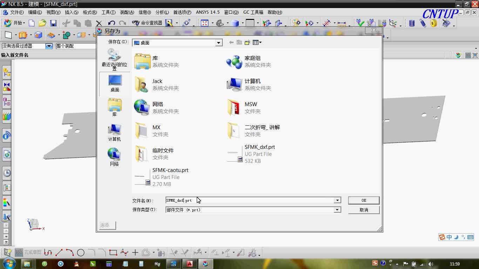Expand the 文件名 filename dropdown arrow

pos(337,200)
